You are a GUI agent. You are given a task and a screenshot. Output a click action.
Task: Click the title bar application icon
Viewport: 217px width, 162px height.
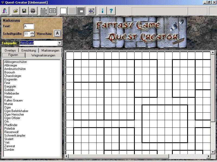coord(2,2)
